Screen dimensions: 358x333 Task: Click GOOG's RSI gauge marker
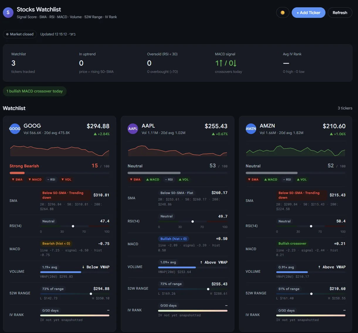(73, 226)
